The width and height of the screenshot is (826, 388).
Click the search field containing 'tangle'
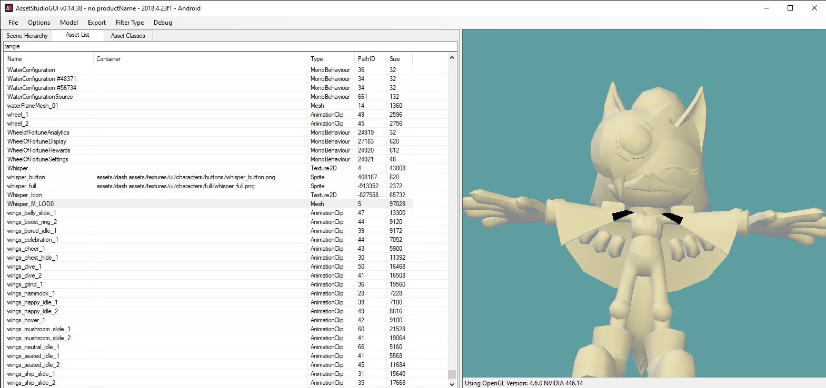click(x=230, y=46)
